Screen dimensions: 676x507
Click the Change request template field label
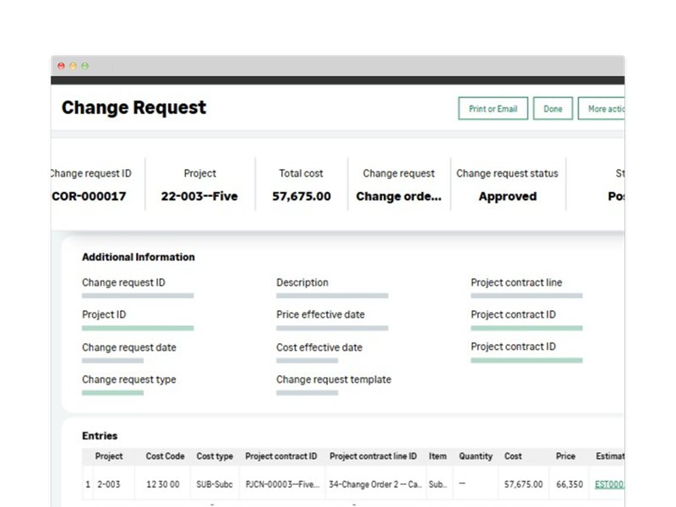click(x=334, y=379)
